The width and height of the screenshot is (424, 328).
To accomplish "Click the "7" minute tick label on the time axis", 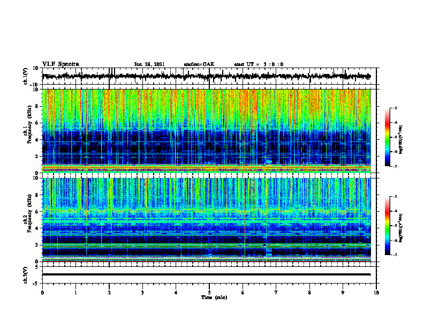I will pos(276,293).
